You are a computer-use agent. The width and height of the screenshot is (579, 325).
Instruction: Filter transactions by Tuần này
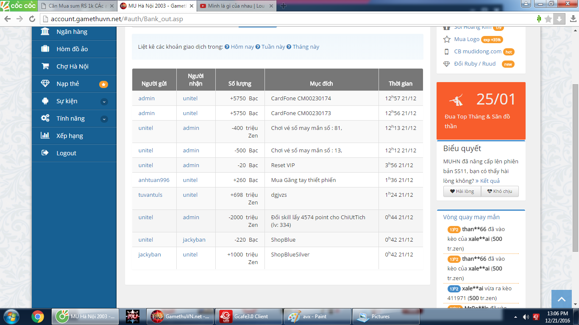tap(273, 47)
